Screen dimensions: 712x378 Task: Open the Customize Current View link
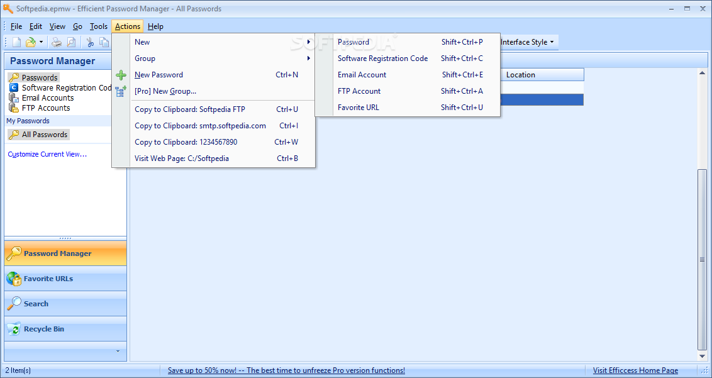tap(47, 154)
